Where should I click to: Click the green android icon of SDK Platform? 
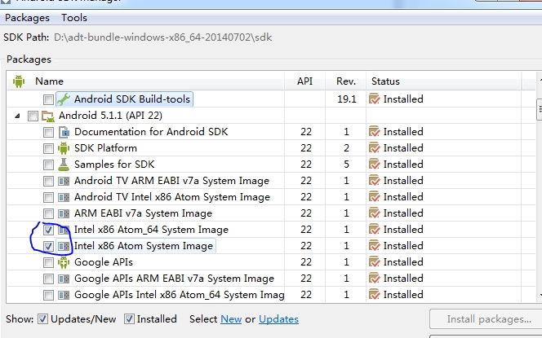(64, 148)
